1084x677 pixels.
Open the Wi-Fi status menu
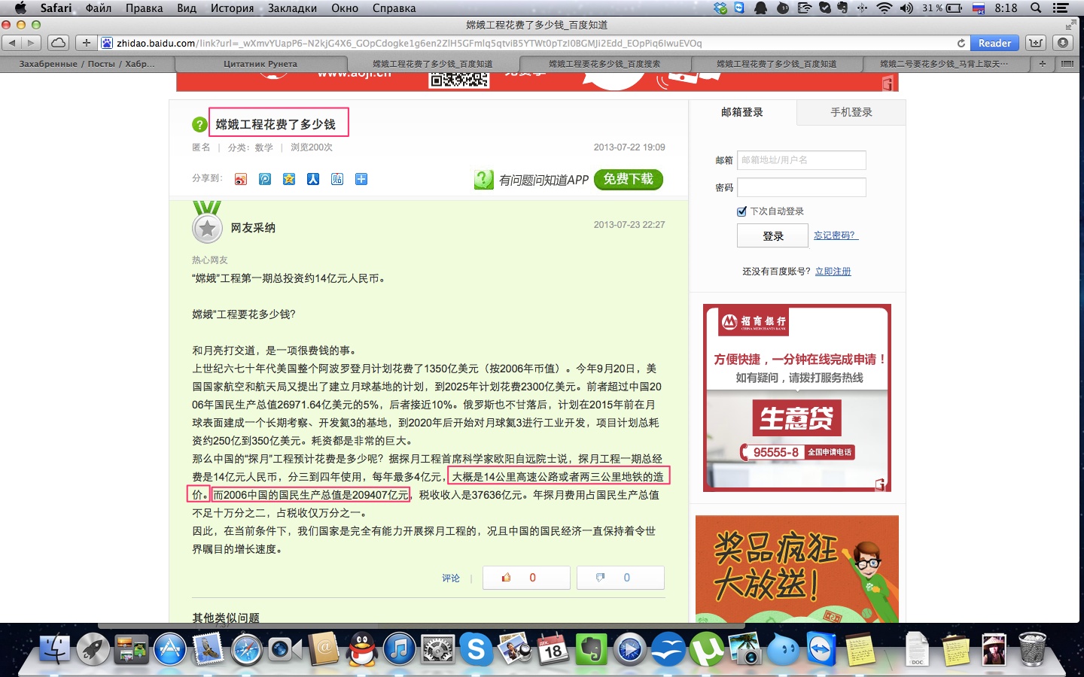885,8
